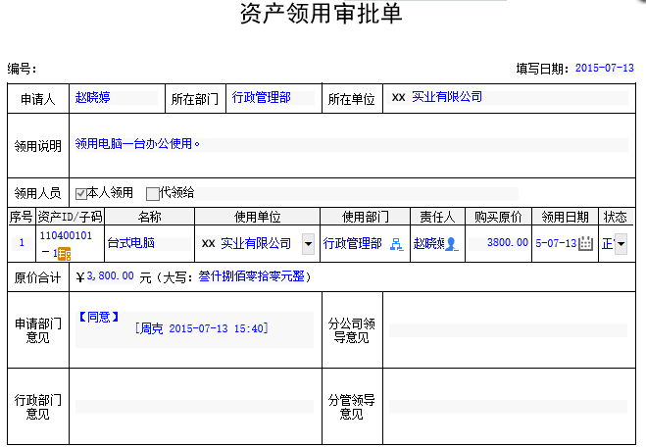646x448 pixels.
Task: Edit the 领用说明 text 领用电脑一台办公使用
Action: pyautogui.click(x=351, y=145)
